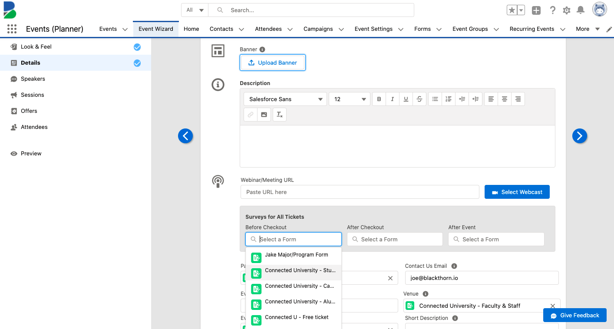The image size is (614, 329).
Task: Choose Connected U - Free ticket form
Action: [294, 319]
